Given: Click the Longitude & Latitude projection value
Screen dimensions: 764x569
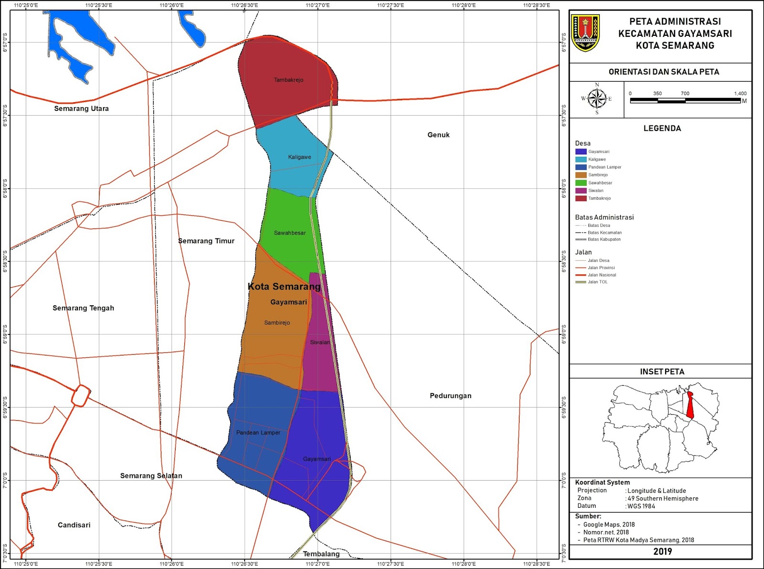Looking at the screenshot, I should tap(657, 491).
